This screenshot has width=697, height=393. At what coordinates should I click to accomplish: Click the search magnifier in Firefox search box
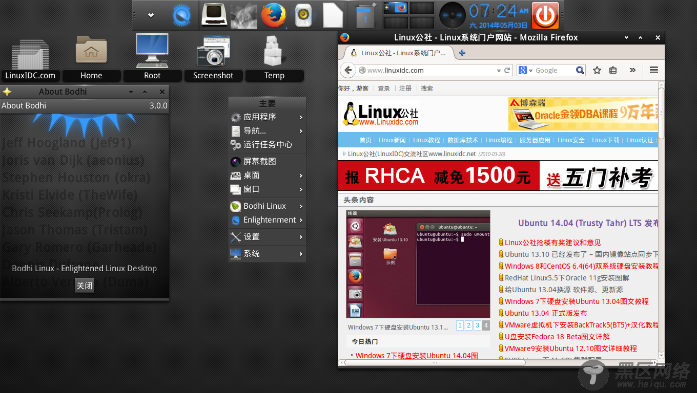coord(580,70)
